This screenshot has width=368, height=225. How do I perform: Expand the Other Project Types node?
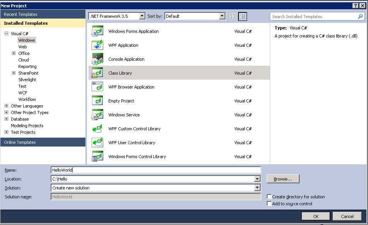tap(6, 112)
